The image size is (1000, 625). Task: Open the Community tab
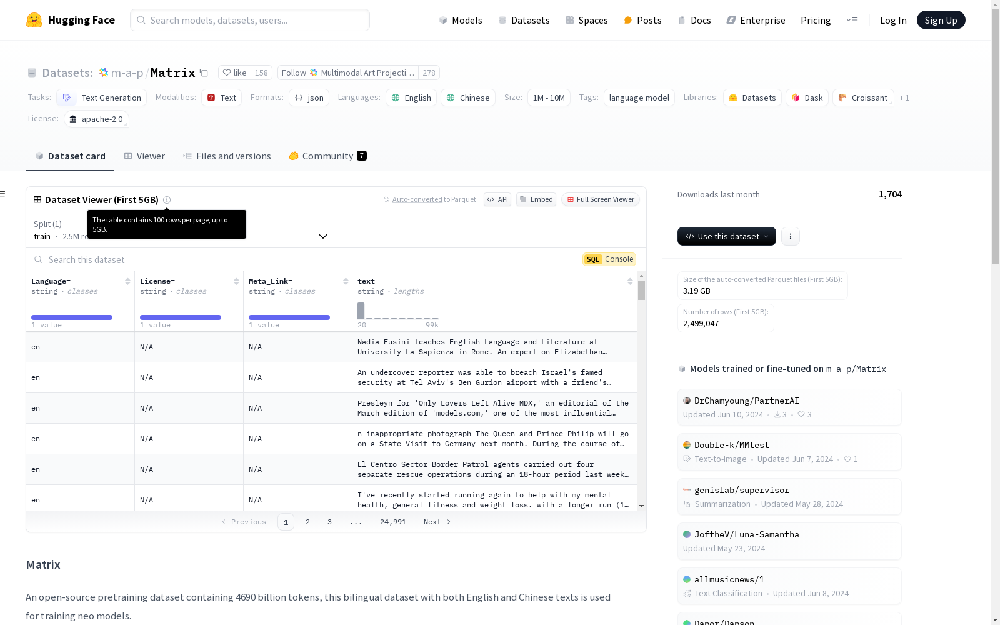(x=327, y=156)
